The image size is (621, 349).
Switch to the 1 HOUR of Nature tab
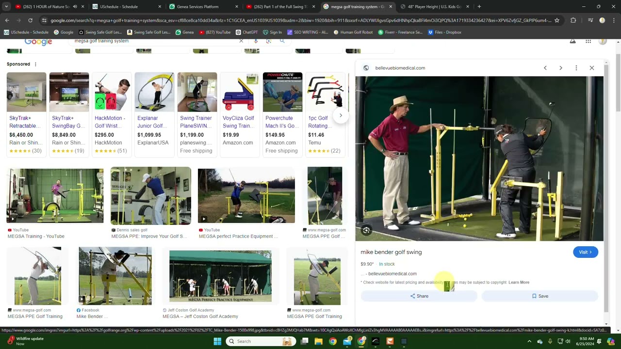(x=49, y=7)
